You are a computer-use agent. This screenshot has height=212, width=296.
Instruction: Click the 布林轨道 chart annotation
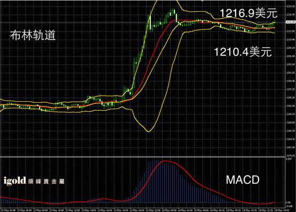33,35
